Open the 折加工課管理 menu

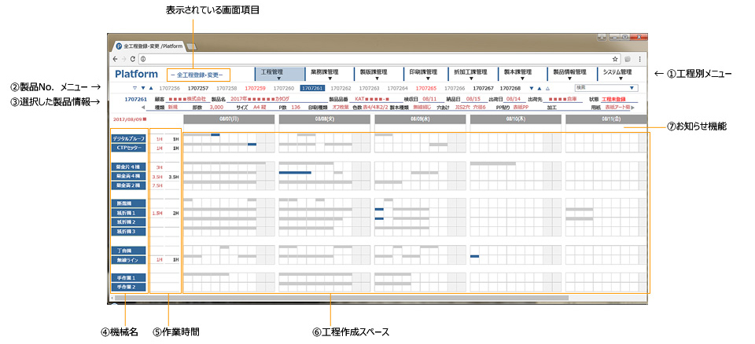[471, 74]
